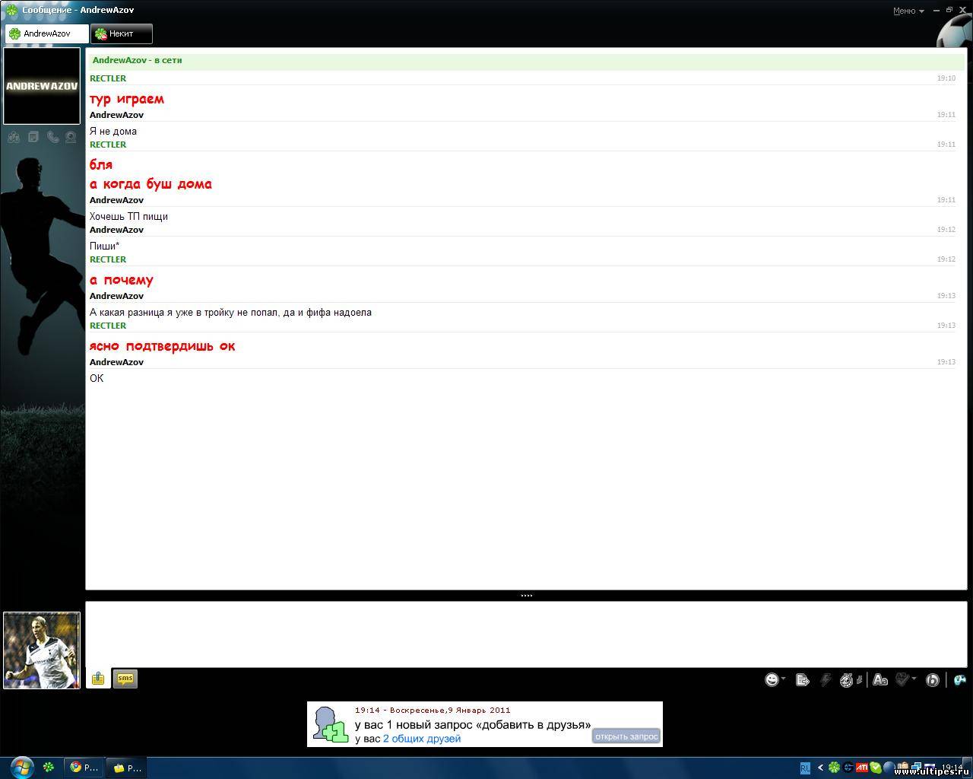Image resolution: width=973 pixels, height=779 pixels.
Task: Open the '2 общих друзей' link
Action: 421,739
